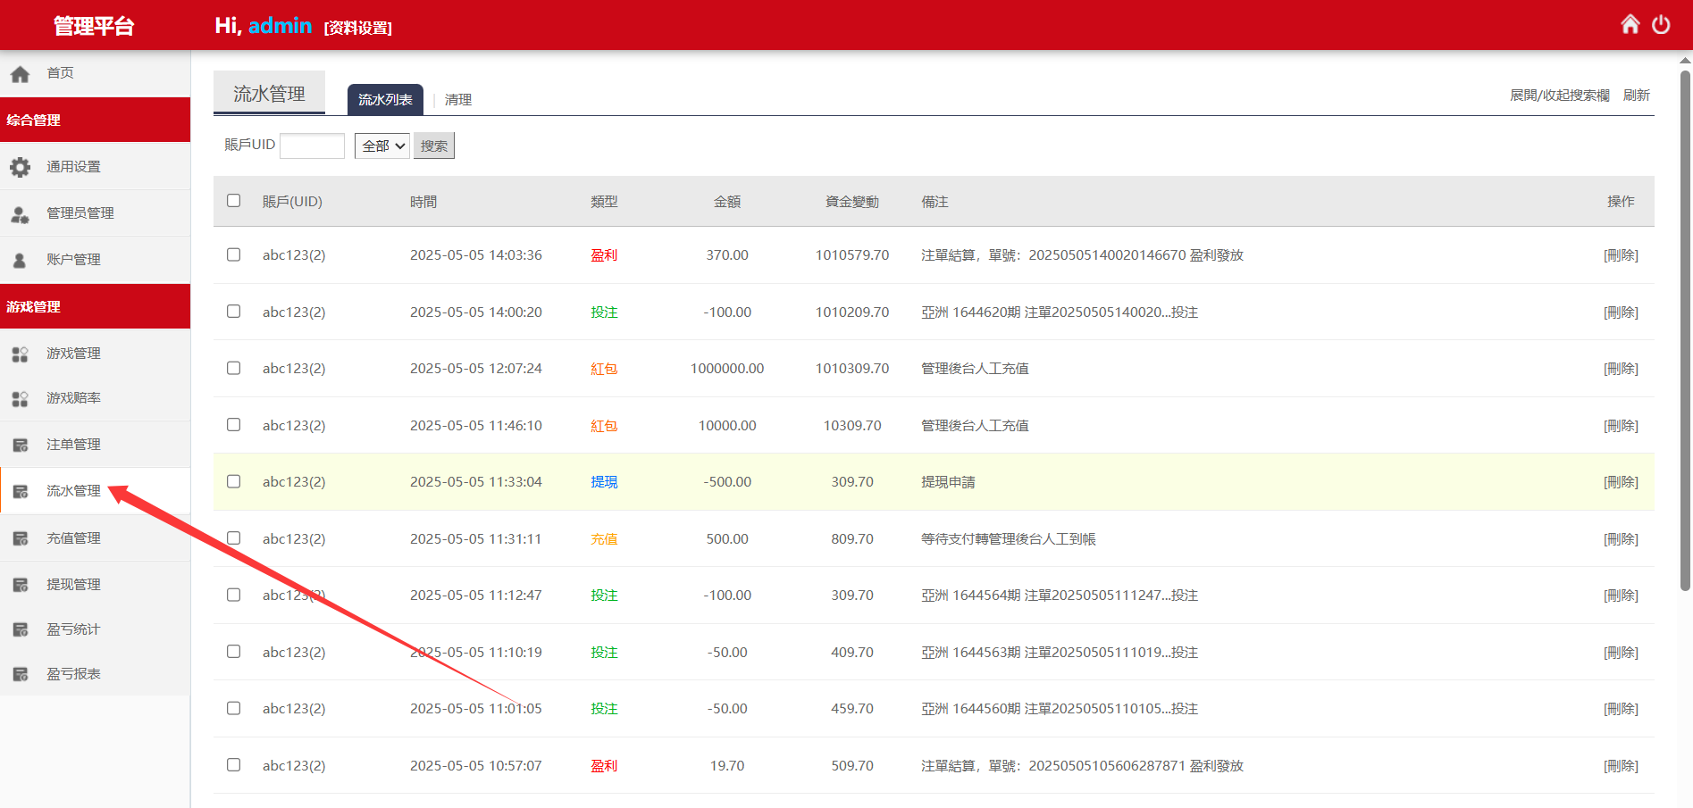This screenshot has height=808, width=1693.
Task: Click the 類型 column header
Action: pyautogui.click(x=604, y=202)
